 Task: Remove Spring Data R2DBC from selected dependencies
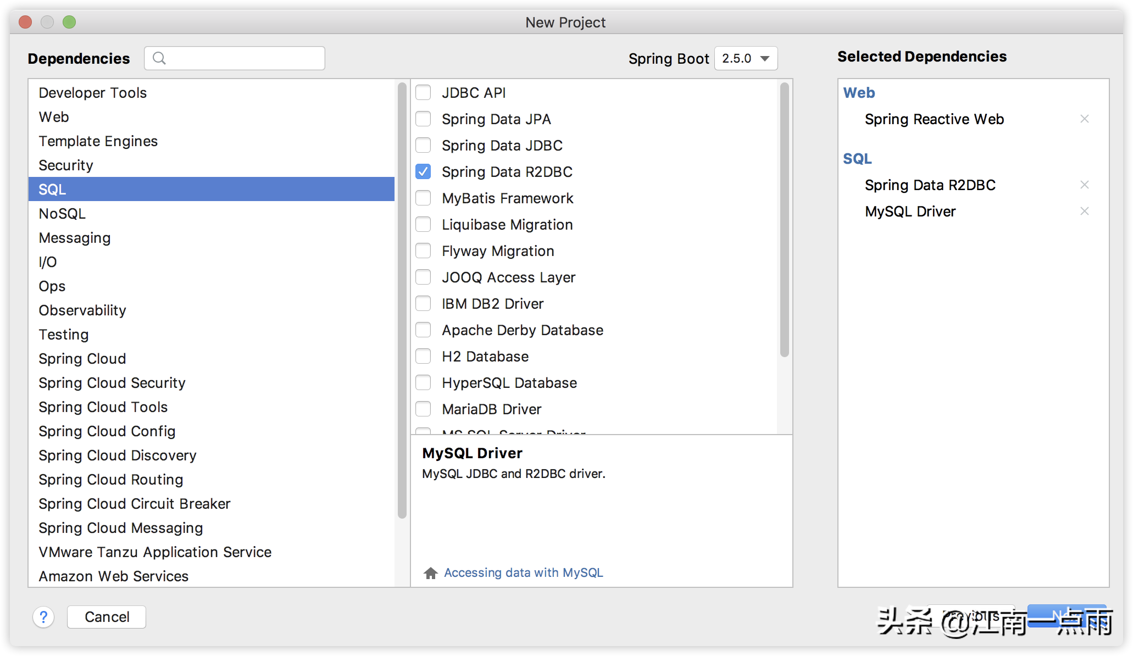[x=1084, y=185]
